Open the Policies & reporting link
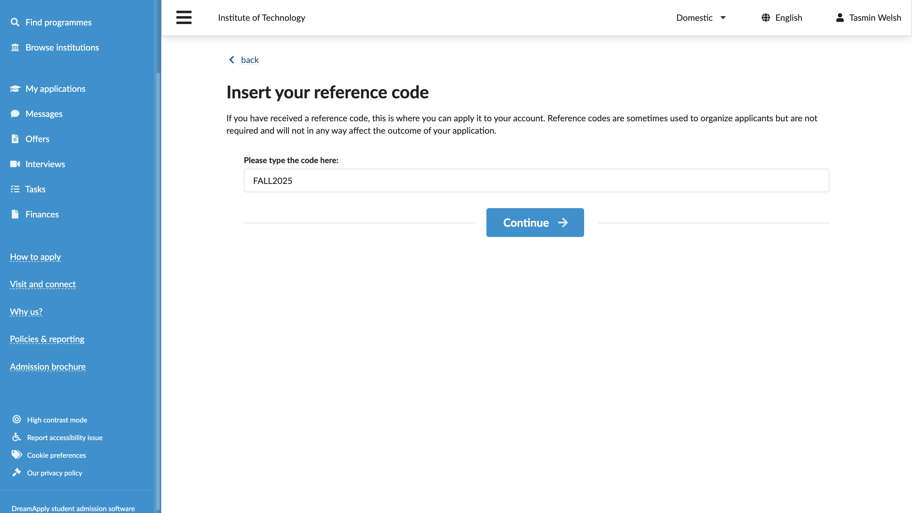 coord(47,339)
